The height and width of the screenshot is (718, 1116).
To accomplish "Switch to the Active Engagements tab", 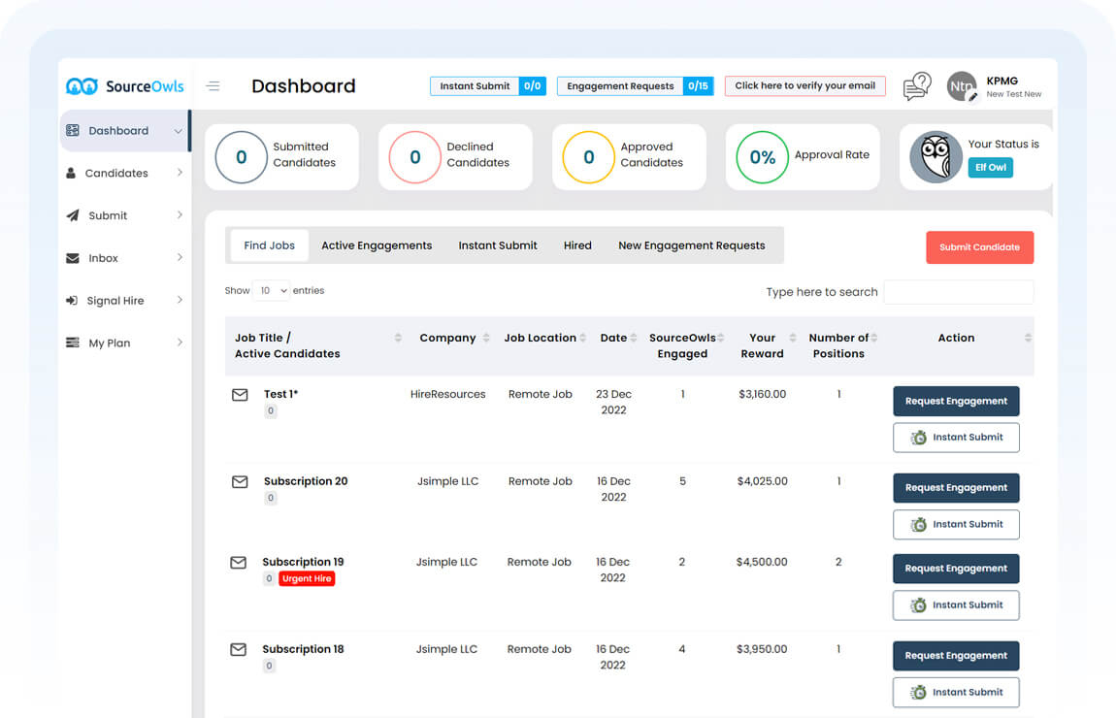I will pyautogui.click(x=377, y=245).
